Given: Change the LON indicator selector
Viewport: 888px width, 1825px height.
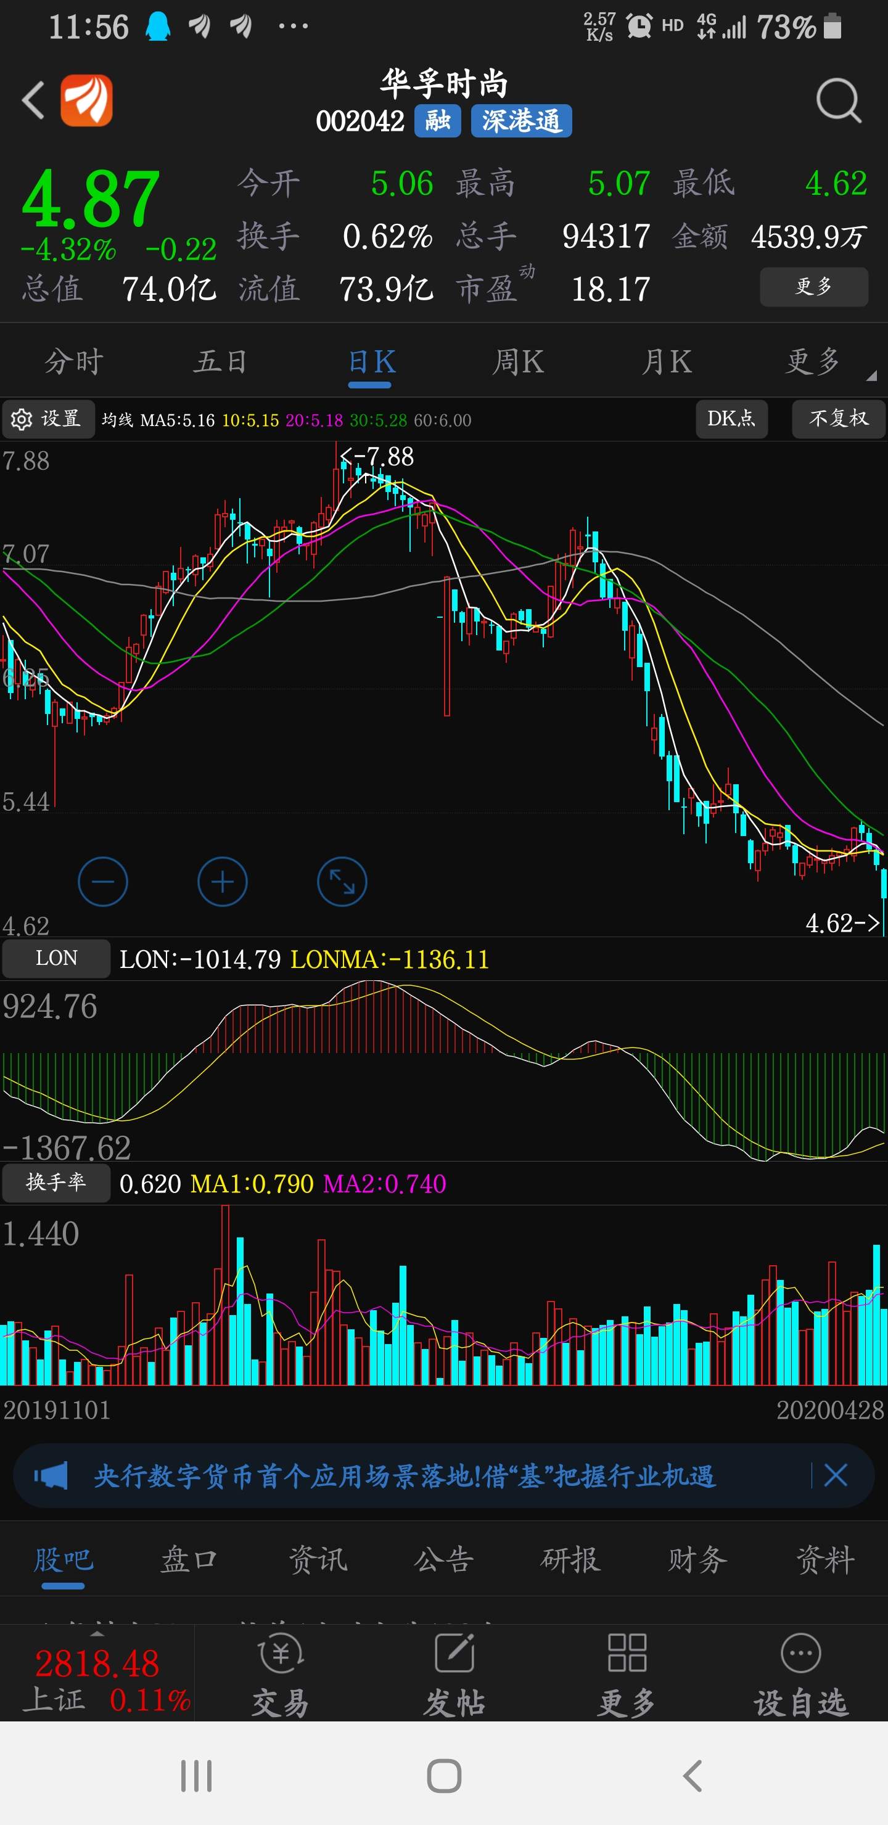Looking at the screenshot, I should pyautogui.click(x=57, y=958).
